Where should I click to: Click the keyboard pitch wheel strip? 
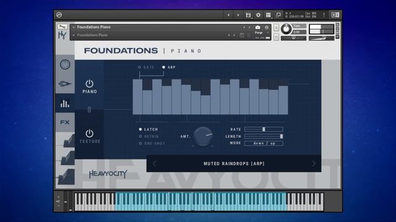66,202
